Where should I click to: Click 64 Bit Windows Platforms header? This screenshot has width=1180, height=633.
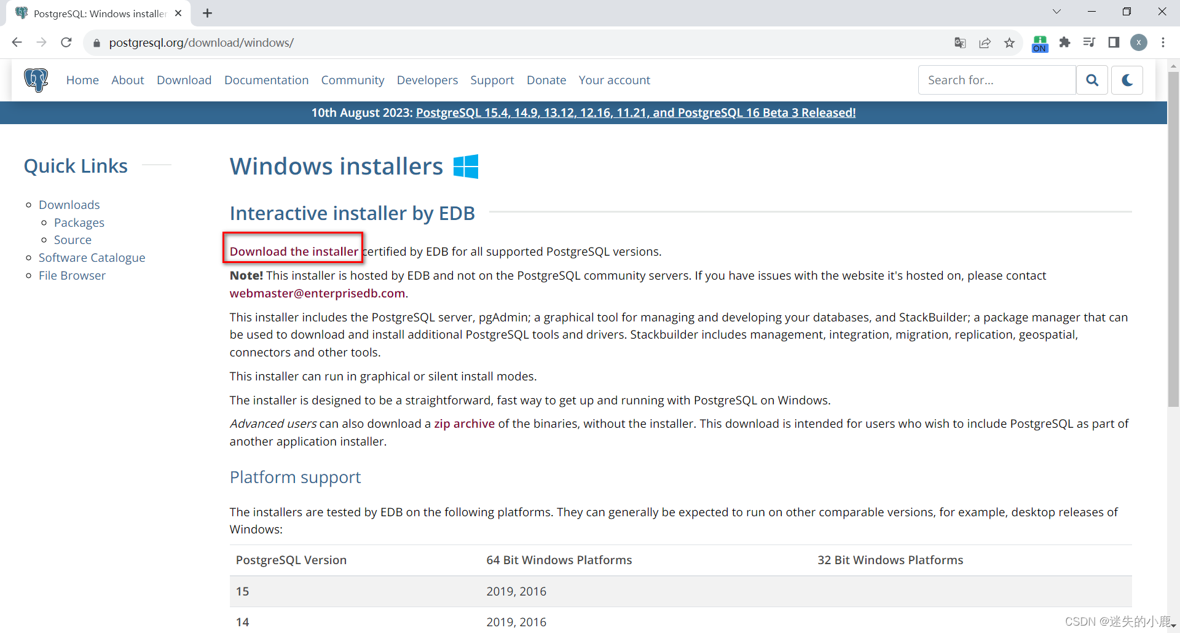(x=559, y=560)
